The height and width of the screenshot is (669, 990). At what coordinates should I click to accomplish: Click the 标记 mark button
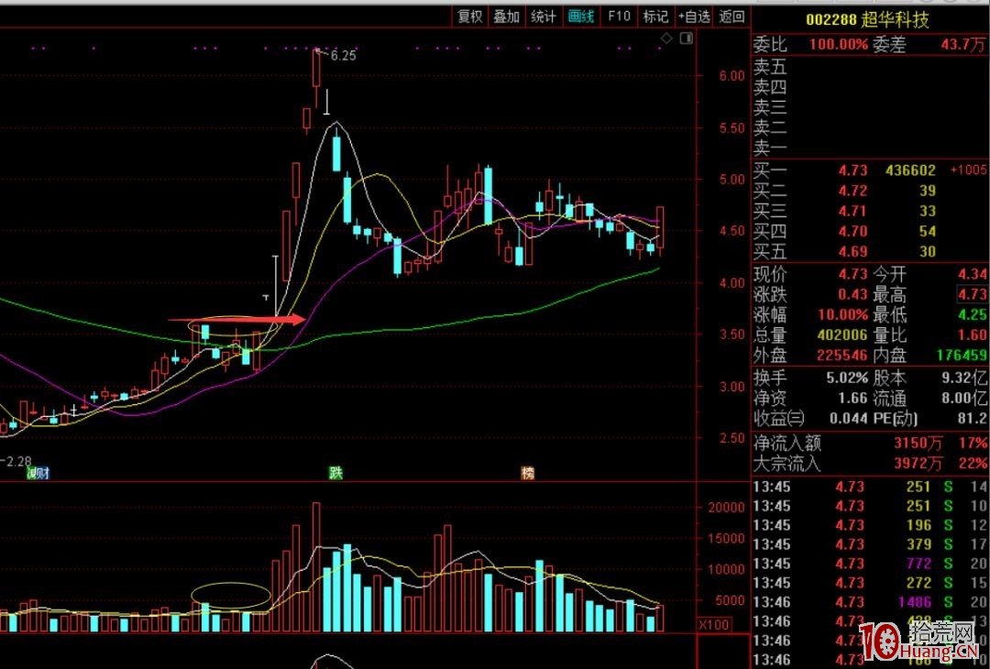click(655, 17)
